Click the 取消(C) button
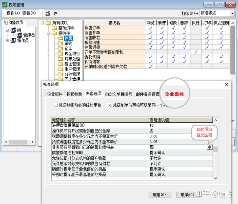Image resolution: width=238 pixels, height=204 pixels. coord(187,195)
